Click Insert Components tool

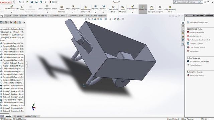tap(12, 8)
